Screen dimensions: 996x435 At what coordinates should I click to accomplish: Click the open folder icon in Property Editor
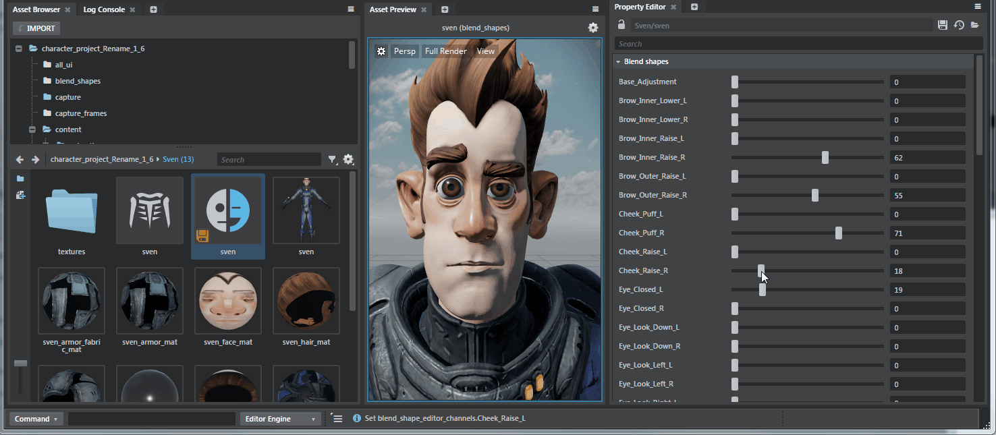click(x=975, y=25)
